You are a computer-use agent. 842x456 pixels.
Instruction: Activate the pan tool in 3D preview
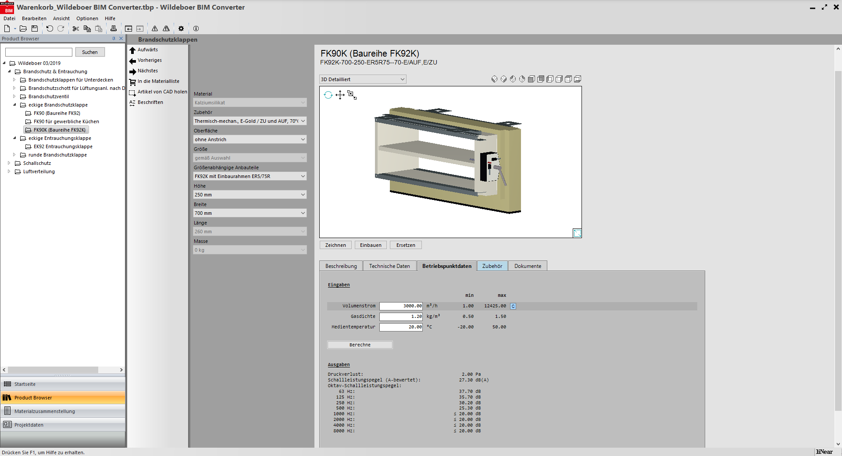340,95
